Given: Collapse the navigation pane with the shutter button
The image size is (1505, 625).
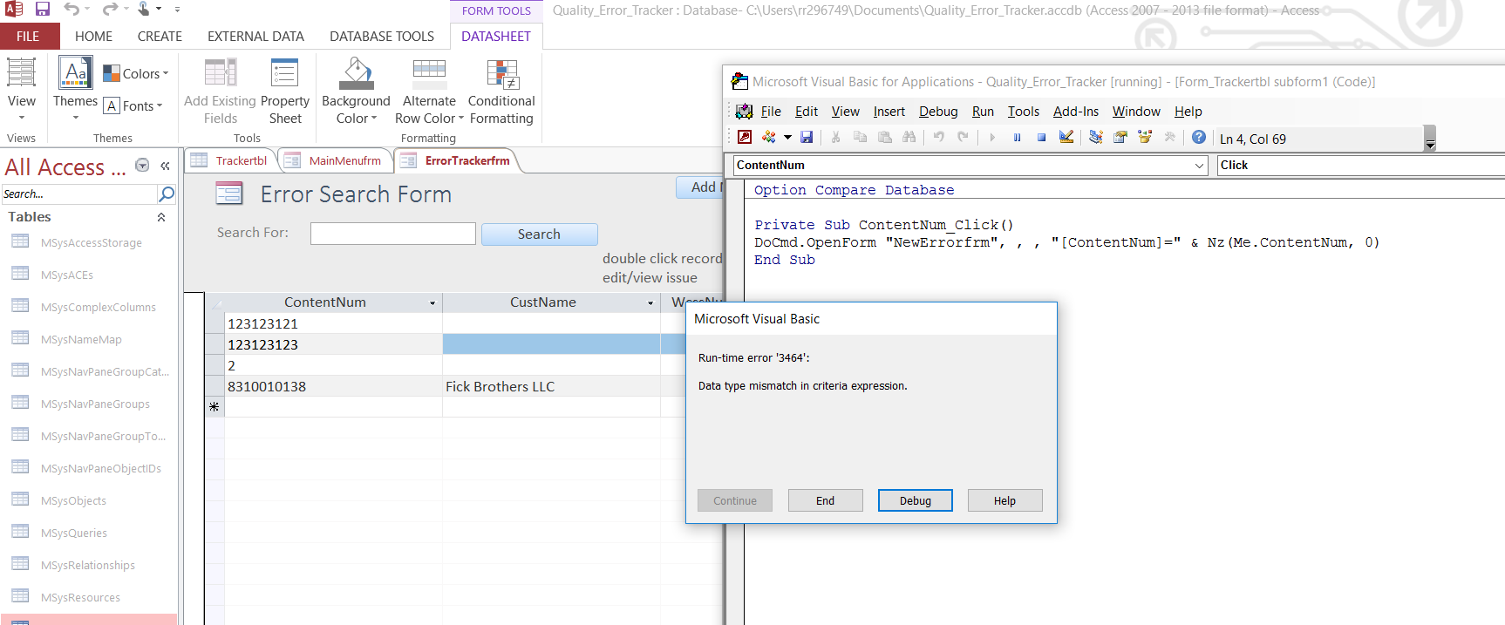Looking at the screenshot, I should pos(165,166).
